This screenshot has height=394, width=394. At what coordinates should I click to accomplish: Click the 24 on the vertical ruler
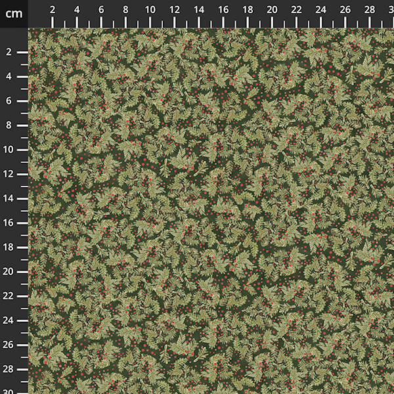pos(8,320)
